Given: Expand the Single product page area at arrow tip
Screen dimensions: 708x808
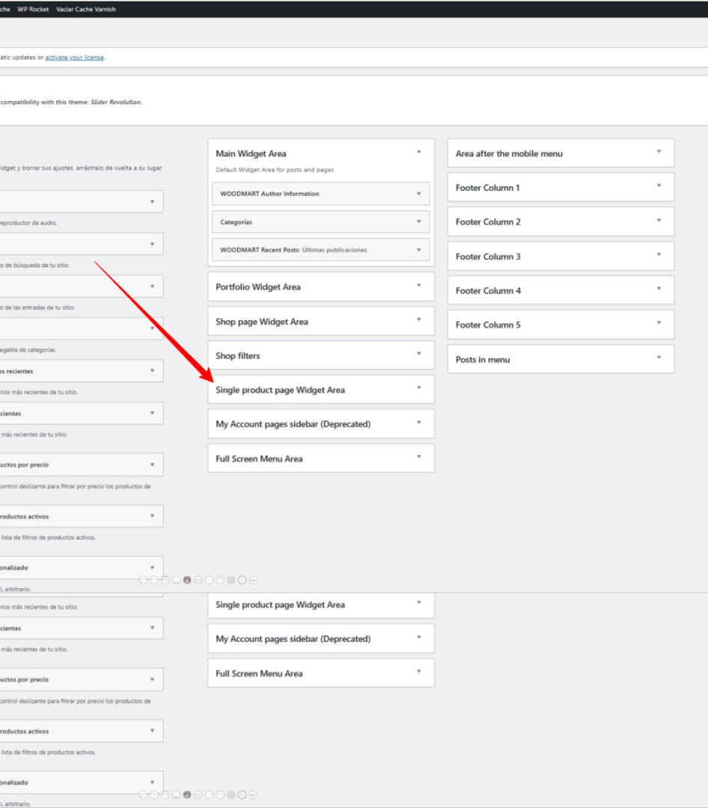Looking at the screenshot, I should [x=418, y=389].
